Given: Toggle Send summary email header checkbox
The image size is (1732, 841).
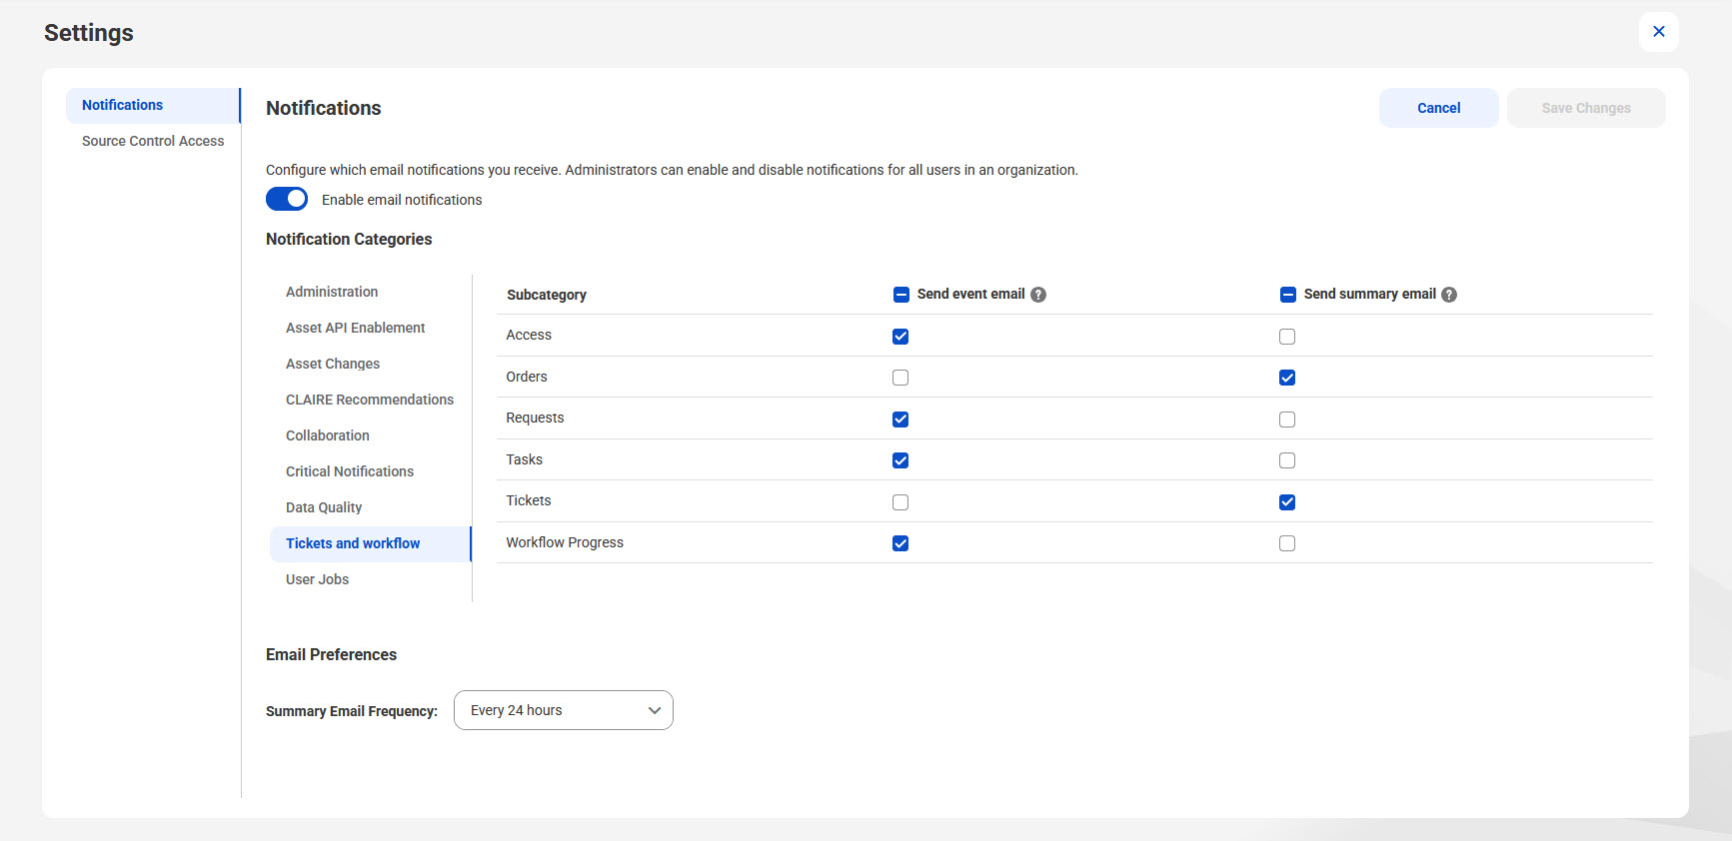Looking at the screenshot, I should (x=1287, y=295).
